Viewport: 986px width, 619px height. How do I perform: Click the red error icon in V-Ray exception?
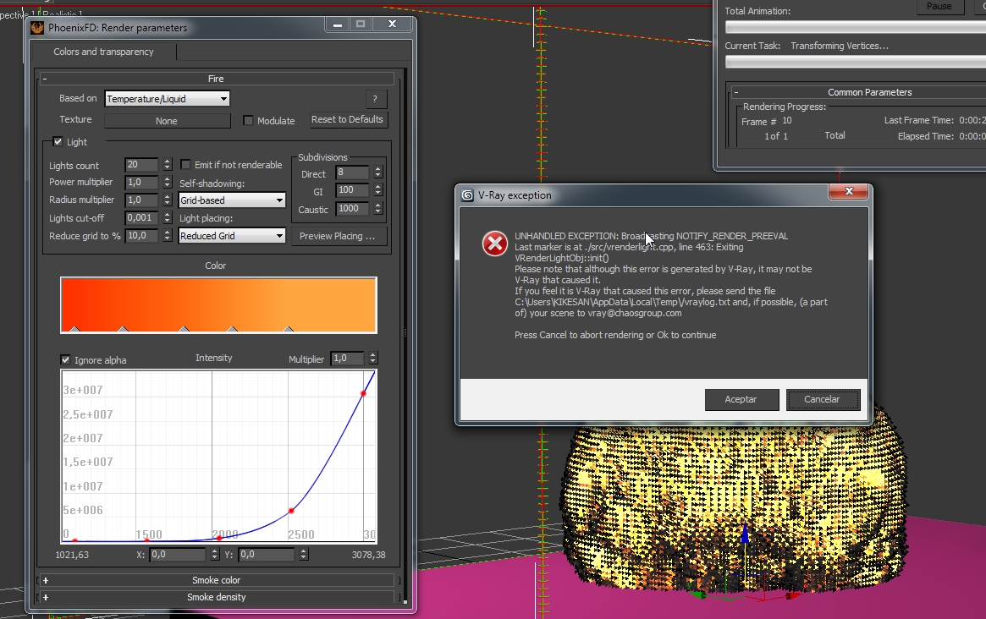(x=495, y=244)
